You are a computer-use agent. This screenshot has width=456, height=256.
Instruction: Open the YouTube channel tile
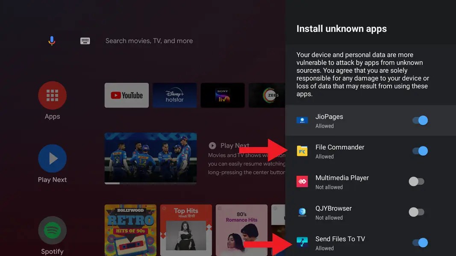click(127, 95)
